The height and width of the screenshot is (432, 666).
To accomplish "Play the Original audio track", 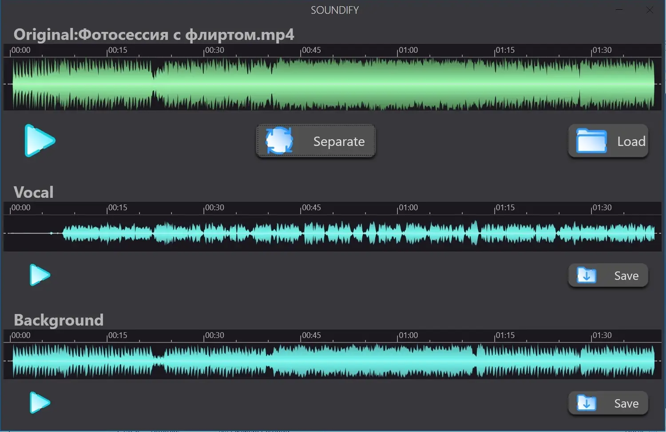I will [40, 141].
